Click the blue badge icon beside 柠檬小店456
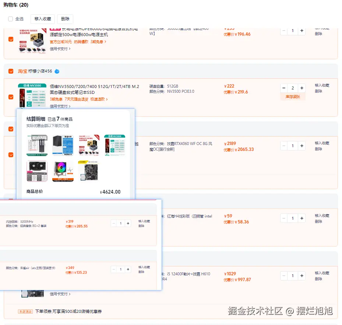 coord(57,71)
